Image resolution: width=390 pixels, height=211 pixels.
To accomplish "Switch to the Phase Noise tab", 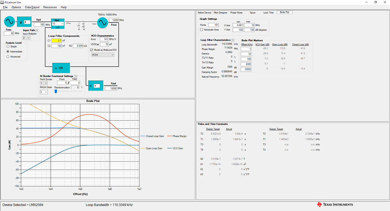I will click(236, 13).
